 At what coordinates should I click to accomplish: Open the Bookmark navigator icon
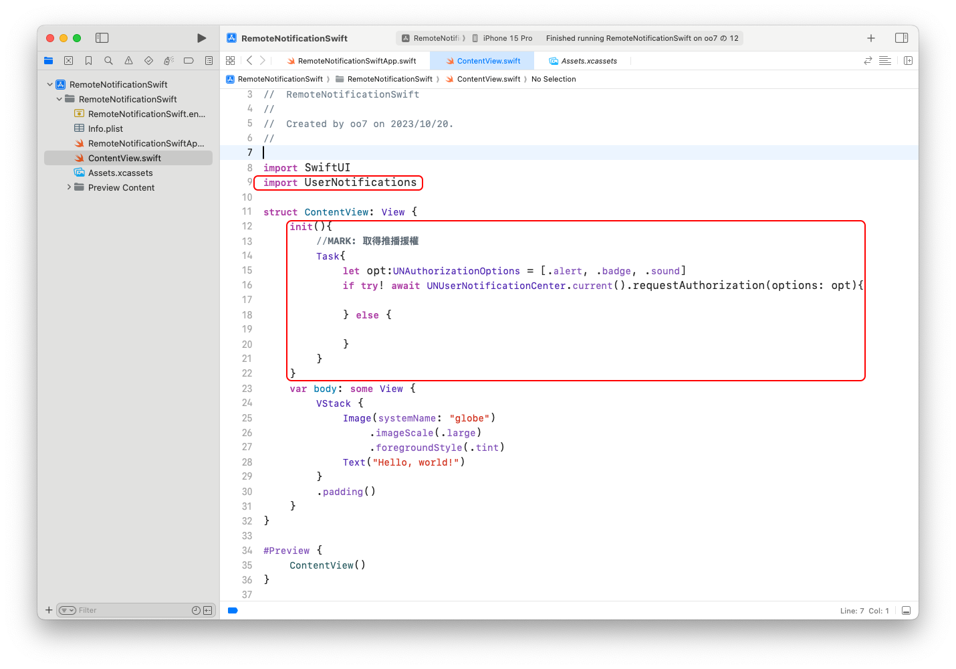pyautogui.click(x=88, y=61)
